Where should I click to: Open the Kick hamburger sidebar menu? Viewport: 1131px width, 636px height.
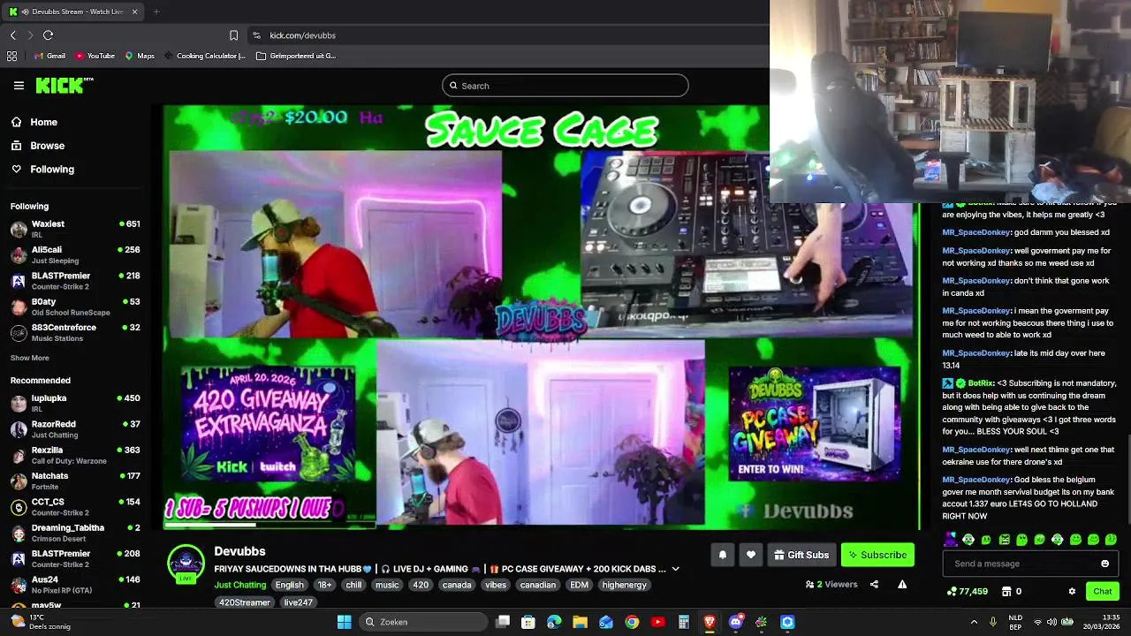coord(19,86)
